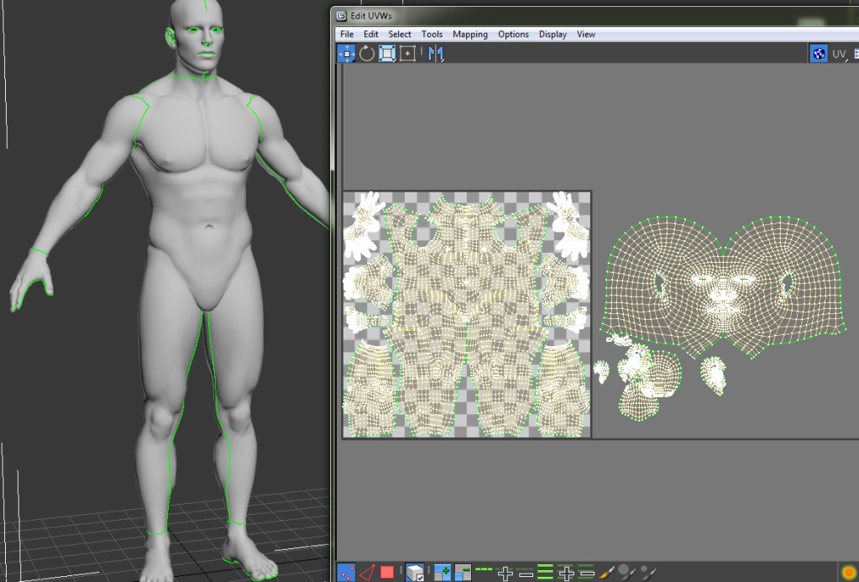The width and height of the screenshot is (859, 582).
Task: Open the Tools menu
Action: [432, 34]
